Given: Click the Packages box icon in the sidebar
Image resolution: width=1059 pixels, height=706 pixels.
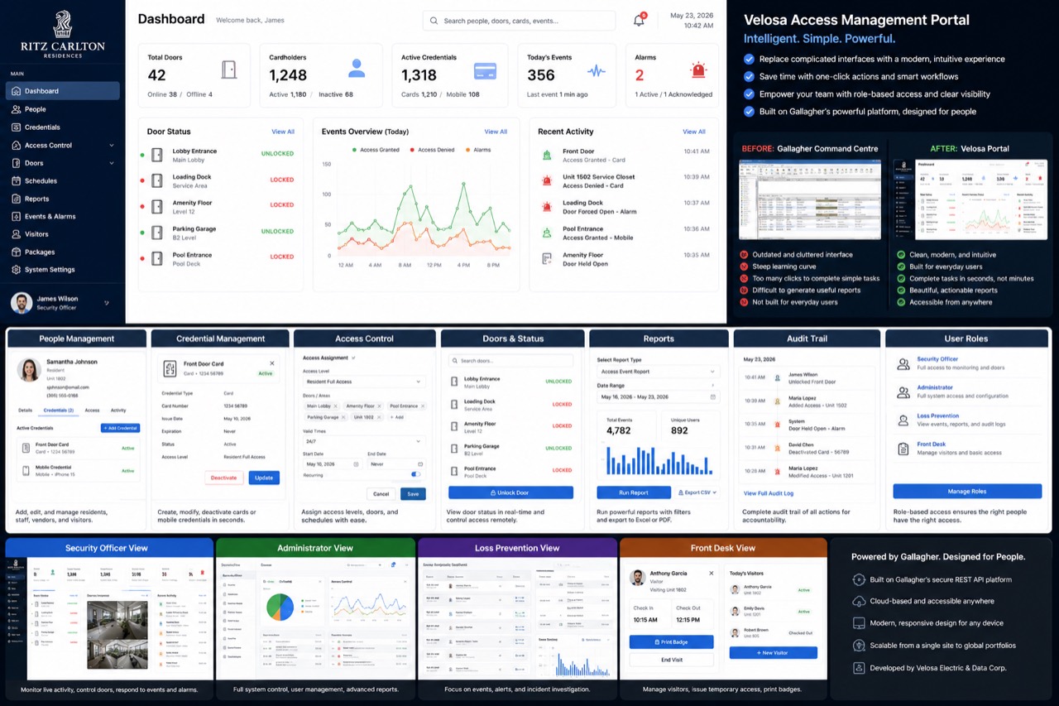Looking at the screenshot, I should tap(16, 252).
